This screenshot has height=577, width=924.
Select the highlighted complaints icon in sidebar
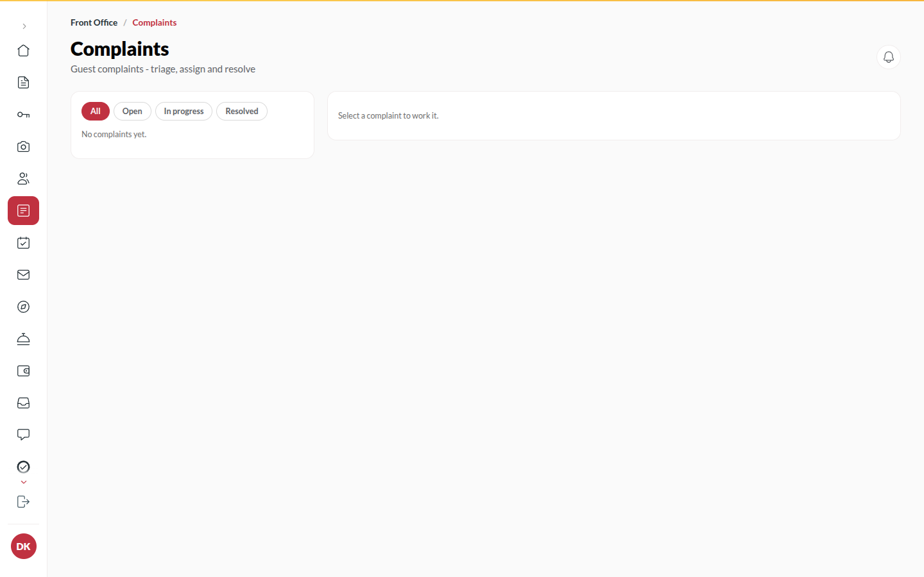24,211
